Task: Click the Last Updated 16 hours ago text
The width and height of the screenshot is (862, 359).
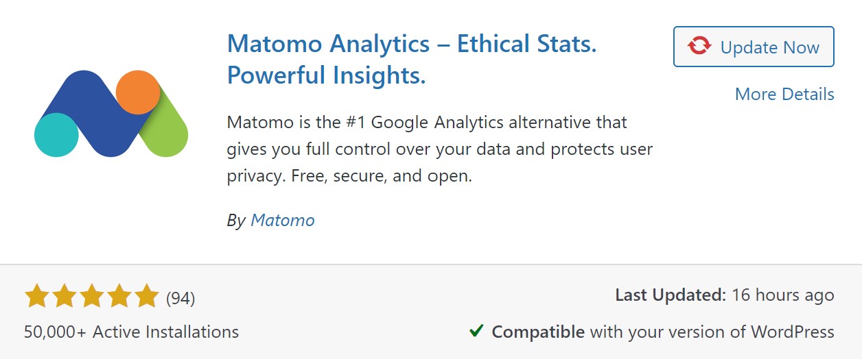Action: (725, 295)
